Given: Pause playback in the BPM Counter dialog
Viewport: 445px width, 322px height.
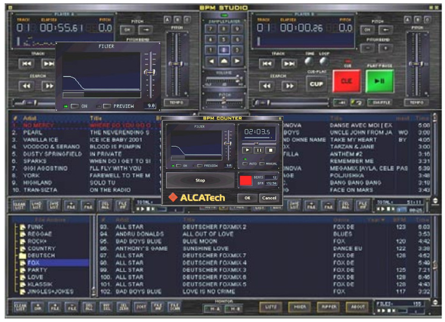Looking at the screenshot, I should tap(259, 150).
